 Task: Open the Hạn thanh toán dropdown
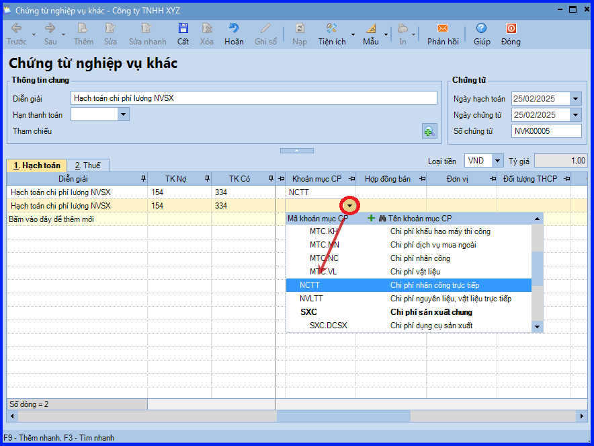coord(123,114)
